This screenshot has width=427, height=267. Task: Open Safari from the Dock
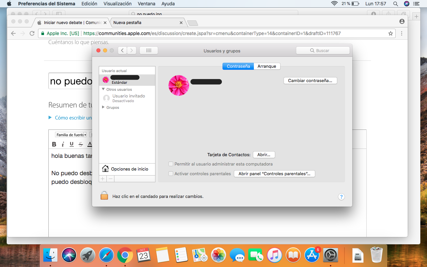pyautogui.click(x=106, y=255)
